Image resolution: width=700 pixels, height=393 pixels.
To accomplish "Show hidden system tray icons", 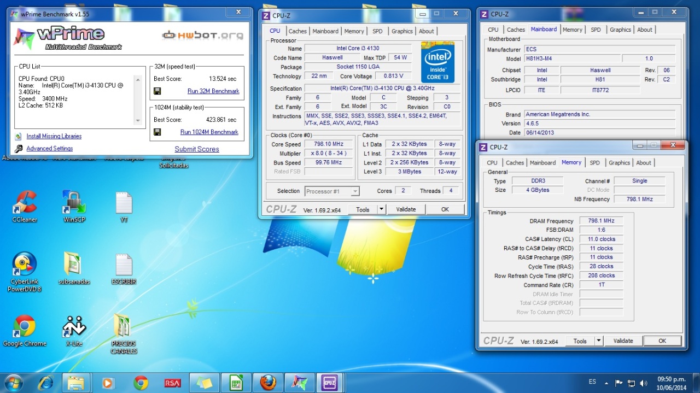I will click(x=606, y=383).
